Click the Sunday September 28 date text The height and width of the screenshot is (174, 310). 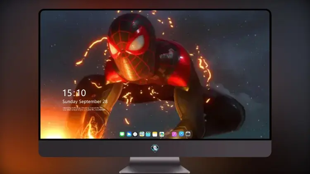pyautogui.click(x=85, y=101)
